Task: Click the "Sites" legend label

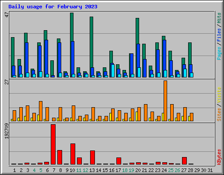Action: [x=219, y=115]
